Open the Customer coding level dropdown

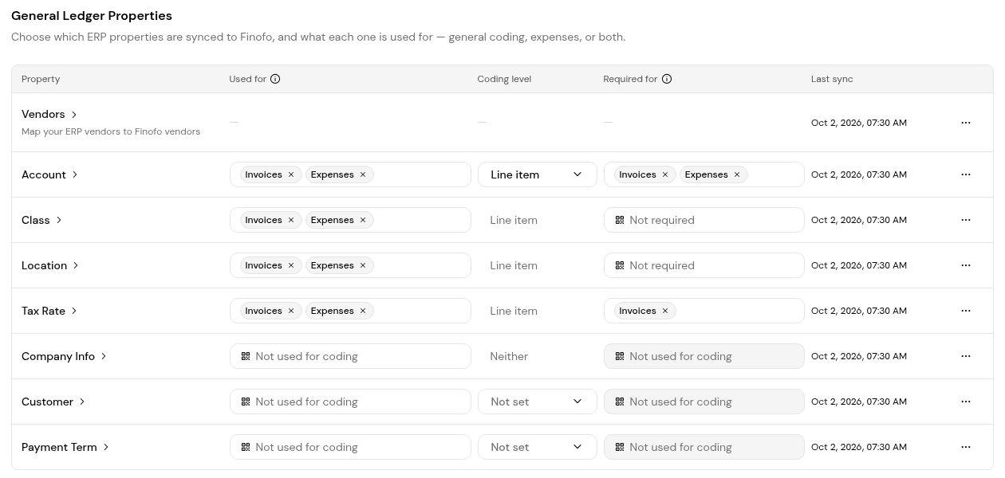click(538, 402)
